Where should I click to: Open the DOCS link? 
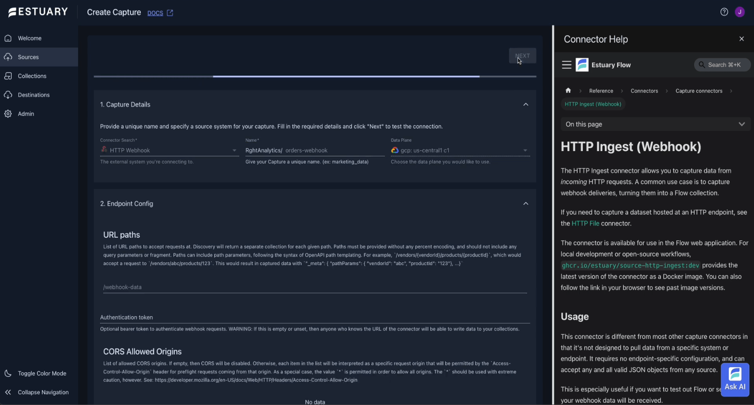coord(155,13)
